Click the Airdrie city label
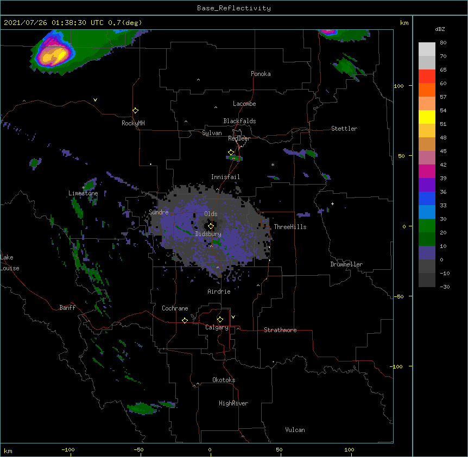This screenshot has width=468, height=457. click(x=219, y=291)
